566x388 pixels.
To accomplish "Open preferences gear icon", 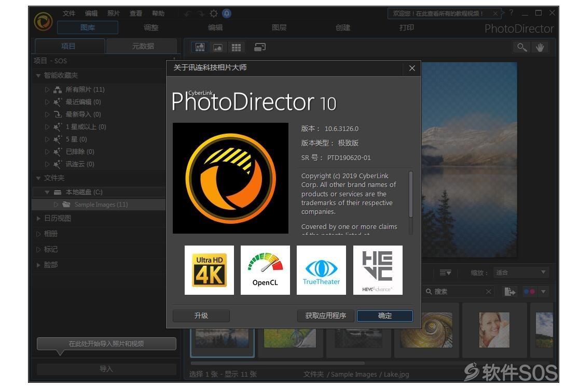I will (x=214, y=13).
